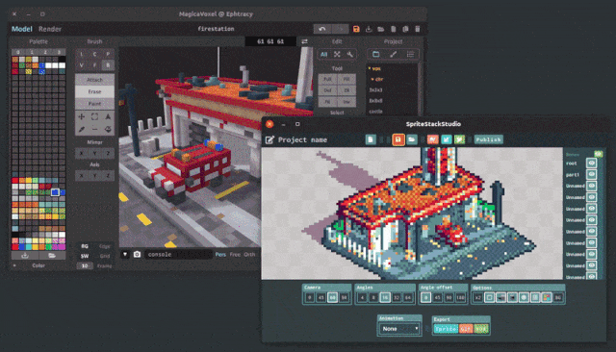This screenshot has width=616, height=352.
Task: Click the MagicaVoxel undo arrow icon
Action: pyautogui.click(x=322, y=29)
